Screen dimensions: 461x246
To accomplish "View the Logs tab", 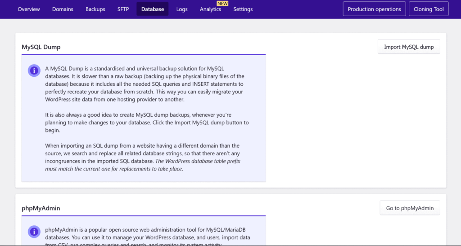I will [x=182, y=9].
